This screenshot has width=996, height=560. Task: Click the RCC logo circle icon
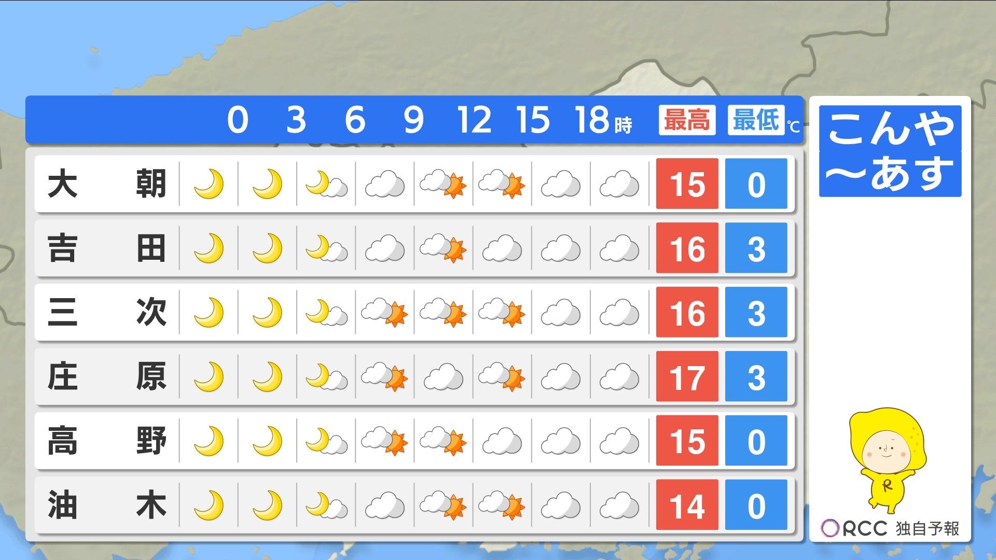830,528
